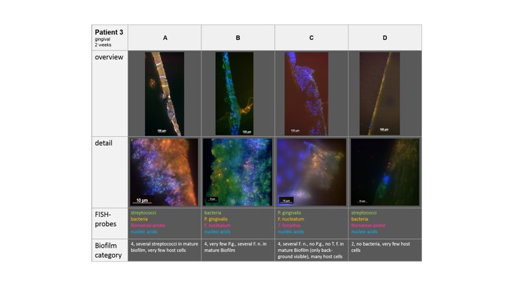Click the column A overview image
Screen dimensions: 514x289
point(165,93)
